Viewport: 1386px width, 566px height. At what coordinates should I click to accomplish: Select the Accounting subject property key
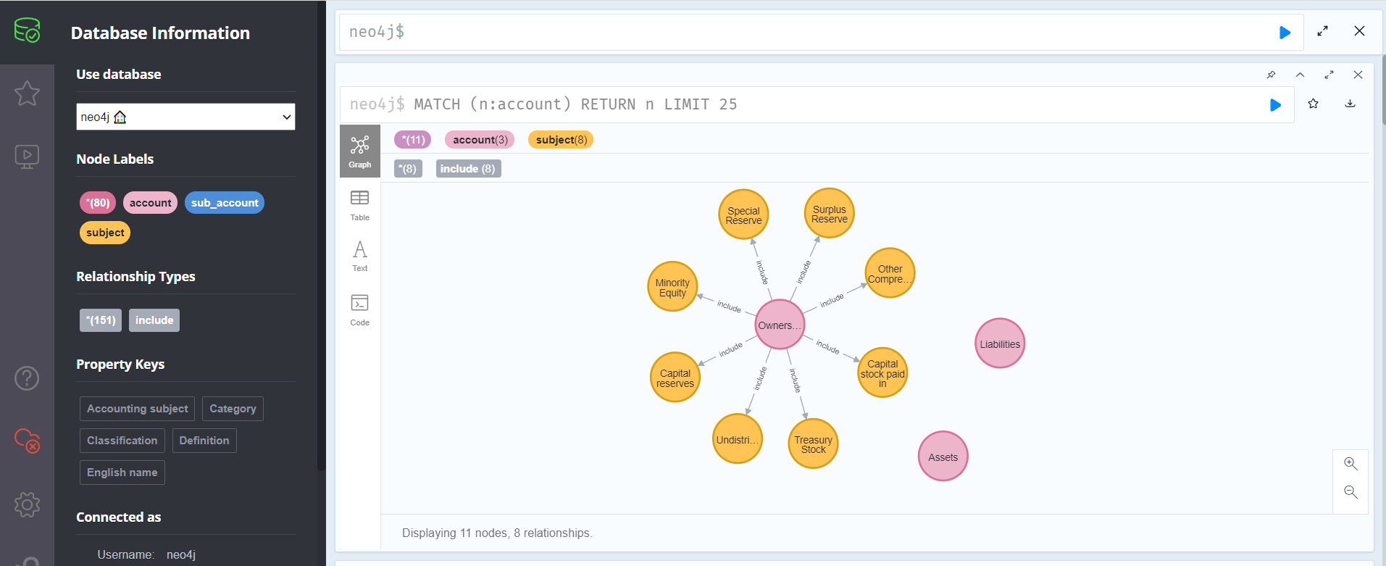pos(138,409)
